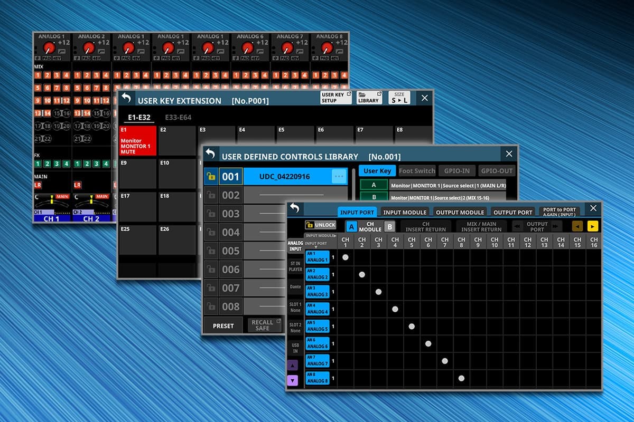
Task: Toggle the lock icon beside library entry 008
Action: 211,306
